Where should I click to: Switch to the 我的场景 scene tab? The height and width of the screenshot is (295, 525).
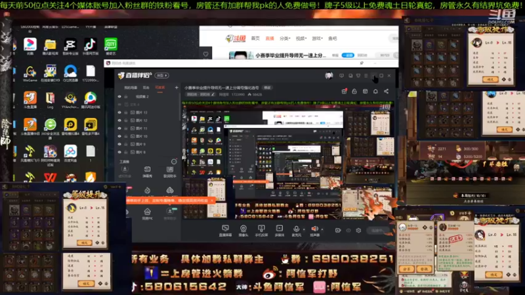coord(131,88)
